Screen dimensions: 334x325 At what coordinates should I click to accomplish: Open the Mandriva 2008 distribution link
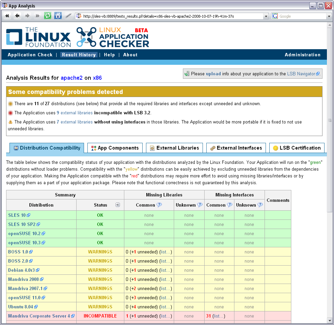click(x=26, y=279)
